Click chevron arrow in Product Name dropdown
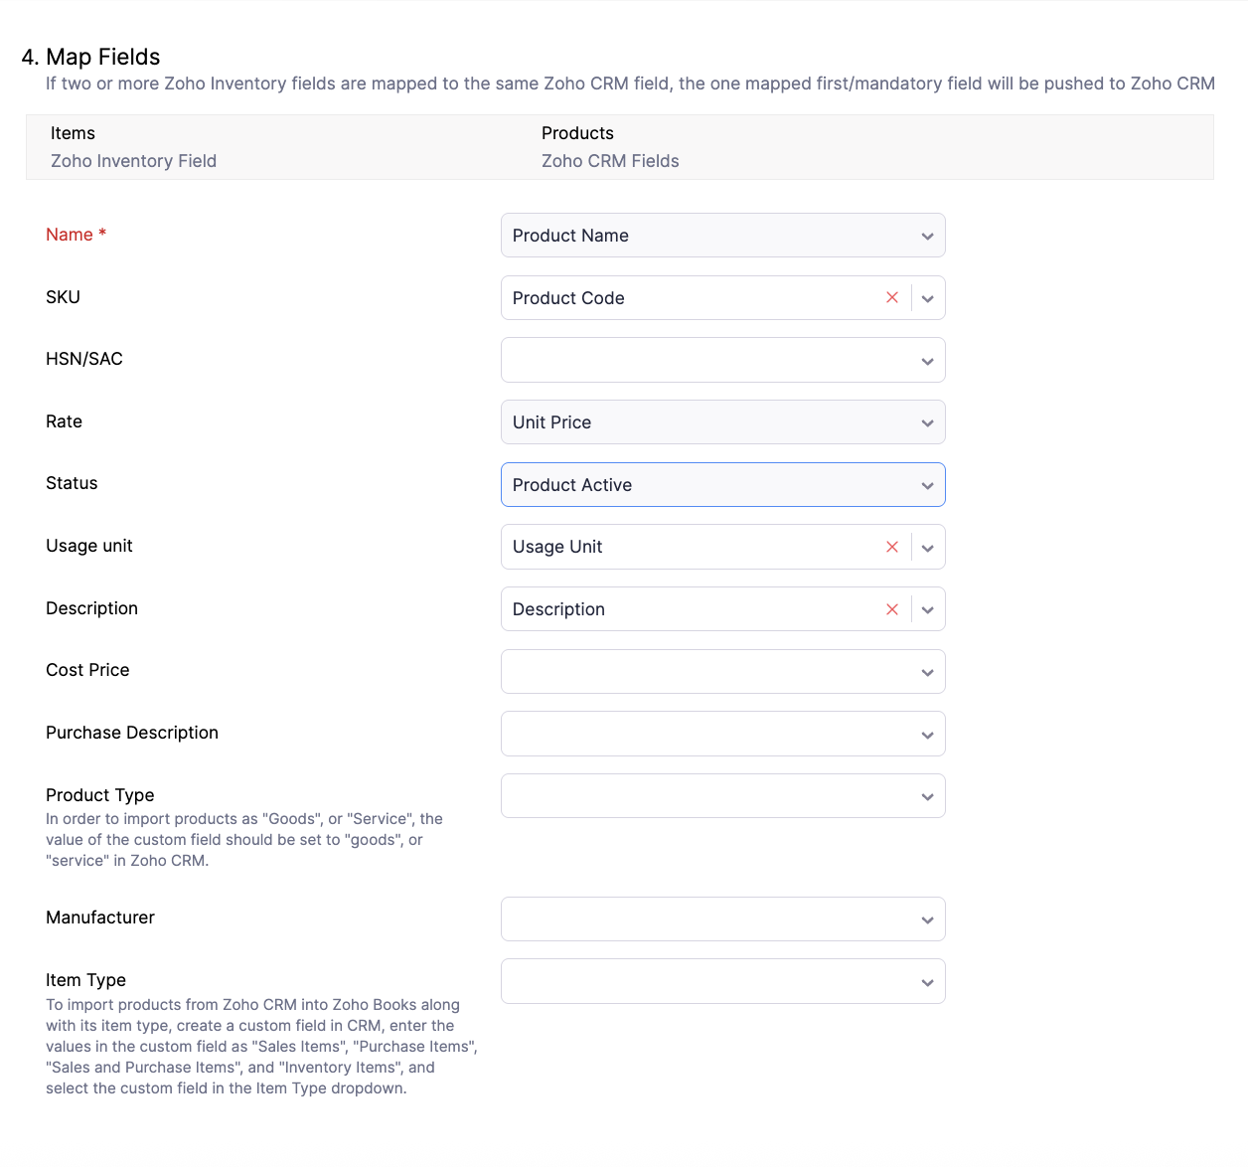The image size is (1248, 1167). tap(927, 236)
